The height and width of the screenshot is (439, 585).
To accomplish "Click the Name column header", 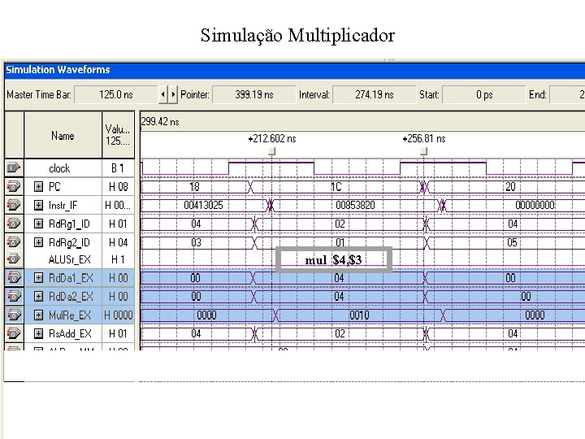I will [63, 135].
